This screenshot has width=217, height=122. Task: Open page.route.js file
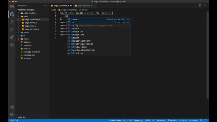tap(31, 26)
